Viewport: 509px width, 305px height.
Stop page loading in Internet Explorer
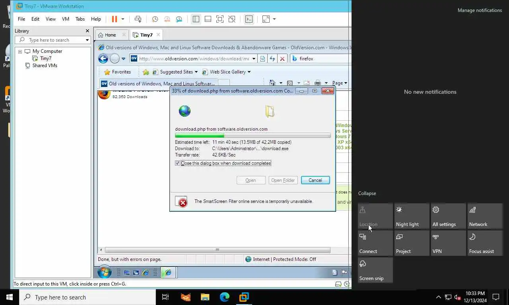(282, 59)
